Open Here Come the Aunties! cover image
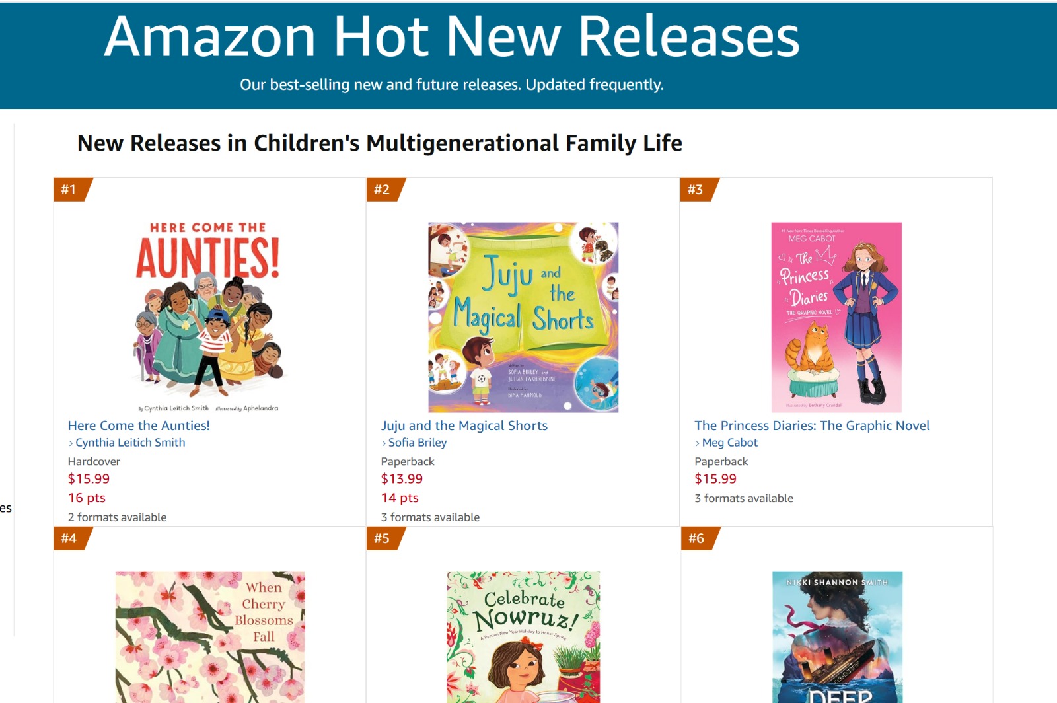Viewport: 1057px width, 703px height. [x=209, y=317]
